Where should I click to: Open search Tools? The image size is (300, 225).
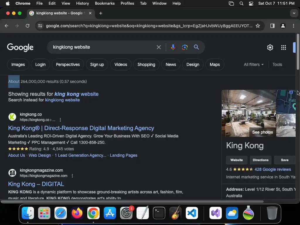(277, 64)
